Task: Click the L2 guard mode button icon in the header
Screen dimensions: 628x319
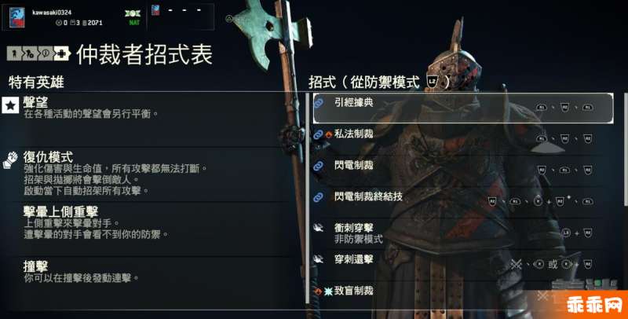Action: point(433,82)
